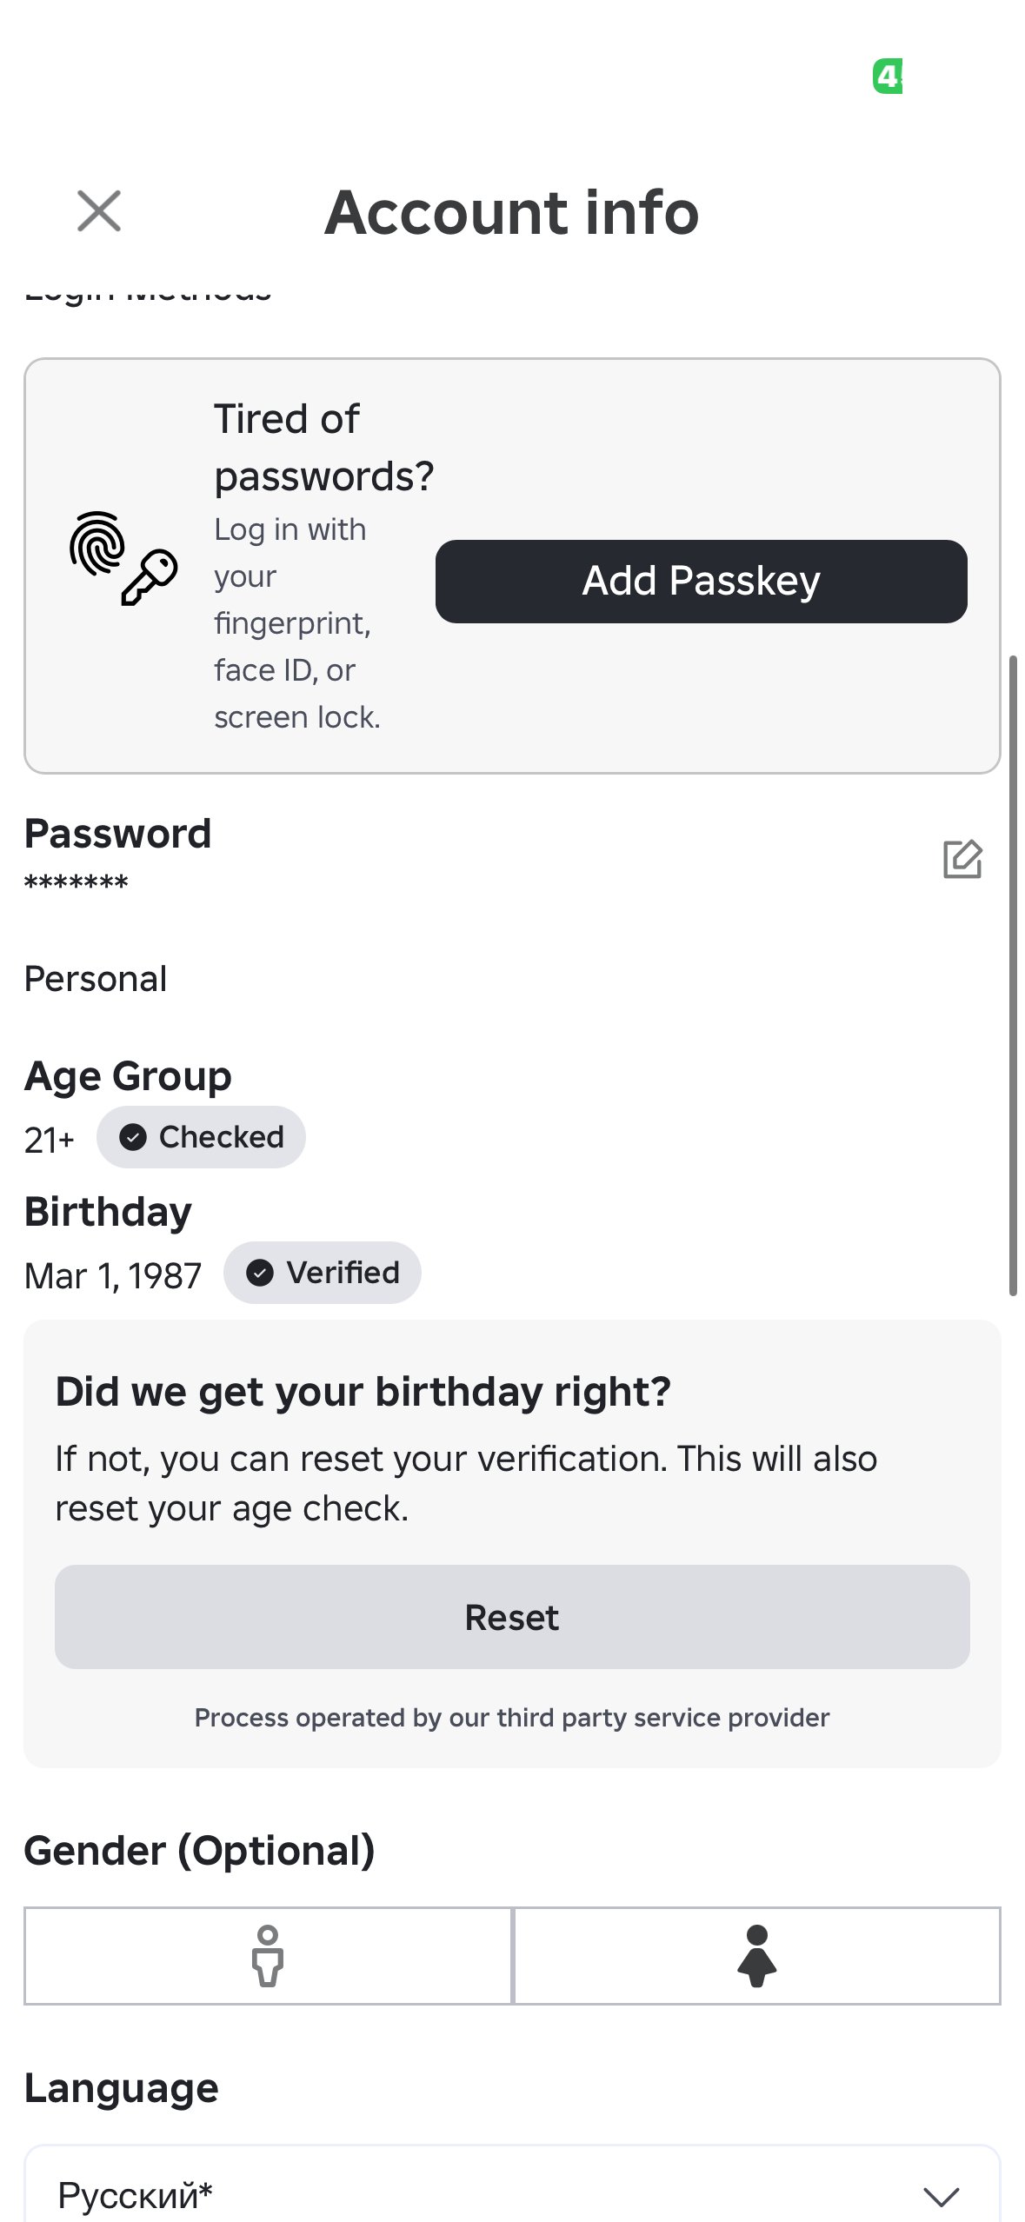
Task: Tap the edit password pencil icon
Action: (962, 859)
